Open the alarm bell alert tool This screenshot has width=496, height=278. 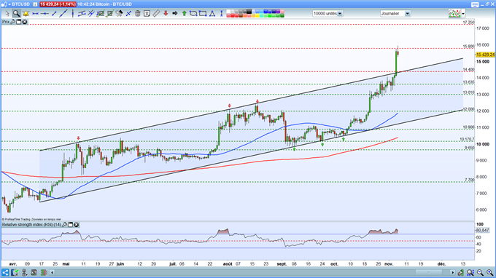(x=26, y=13)
